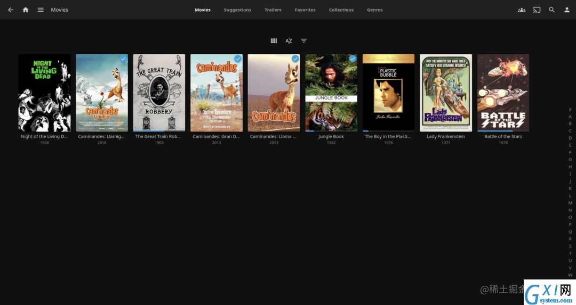Jump to letter B in alphabet picker
This screenshot has height=305, width=576.
coord(570,123)
